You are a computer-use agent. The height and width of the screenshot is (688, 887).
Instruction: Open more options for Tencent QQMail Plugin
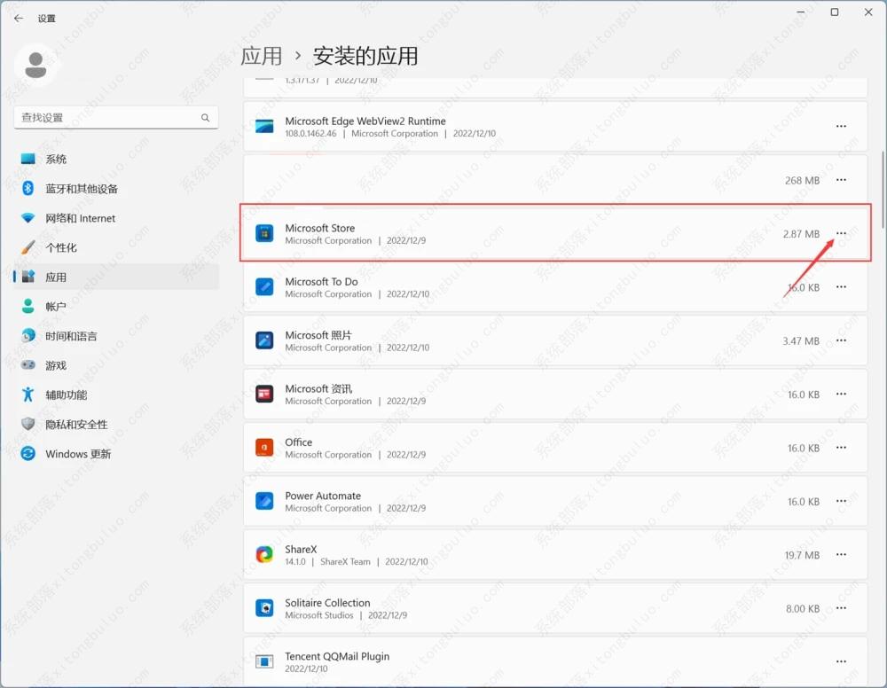(x=841, y=661)
